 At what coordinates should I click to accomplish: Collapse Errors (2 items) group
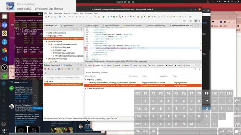[x=86, y=80]
